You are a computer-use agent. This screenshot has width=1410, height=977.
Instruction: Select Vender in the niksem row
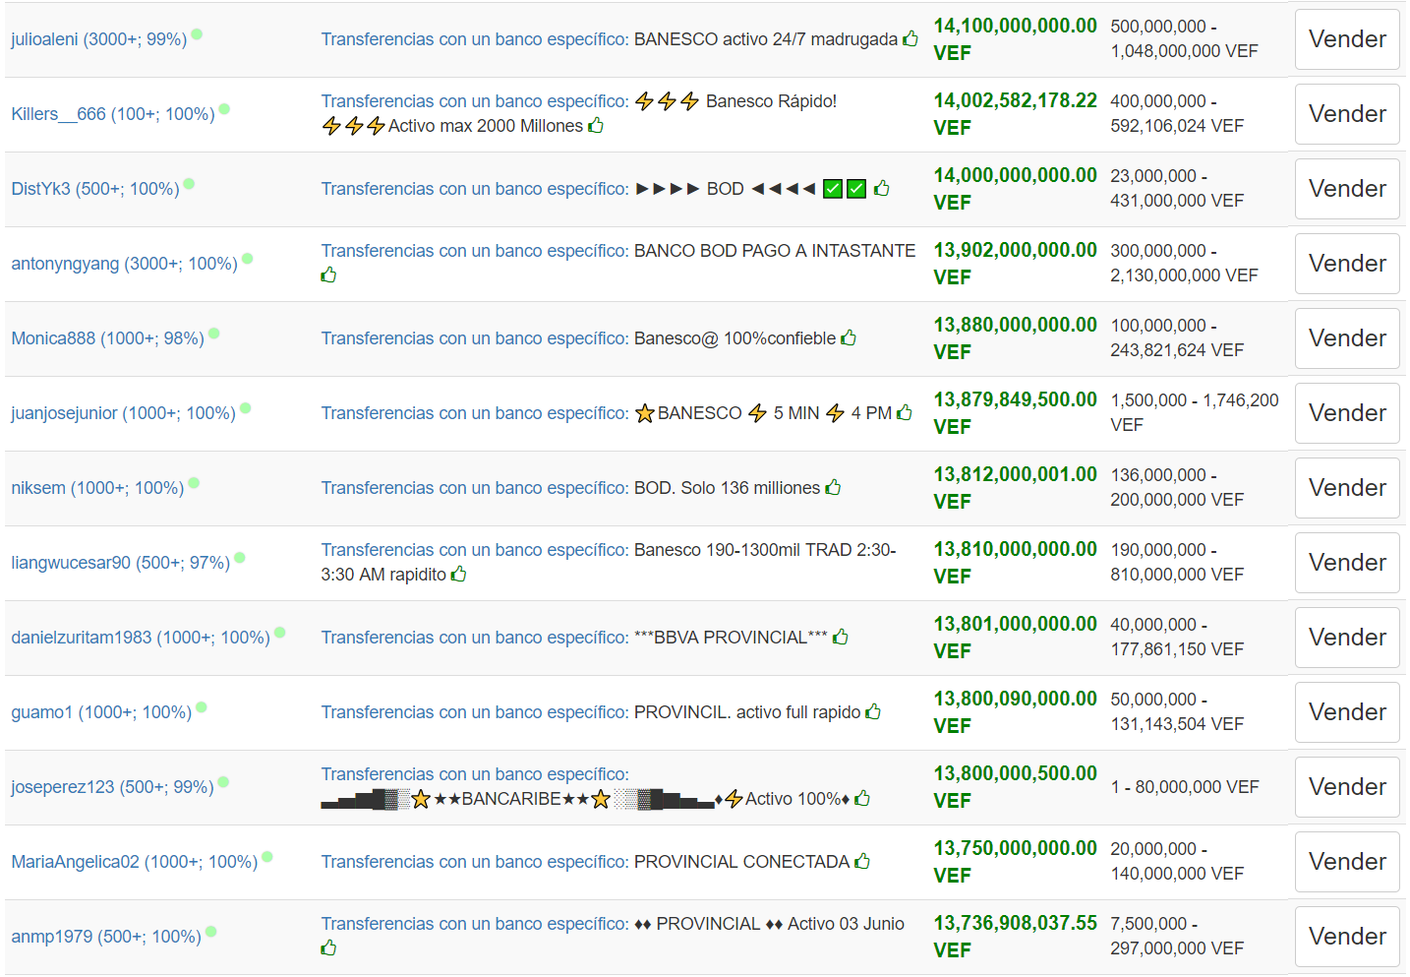pyautogui.click(x=1347, y=488)
